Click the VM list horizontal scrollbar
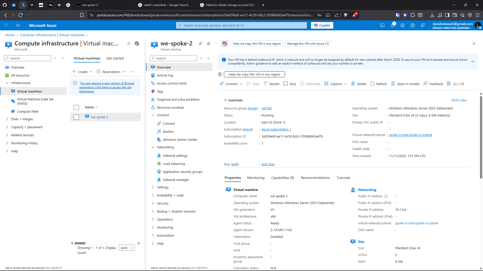 80,243
